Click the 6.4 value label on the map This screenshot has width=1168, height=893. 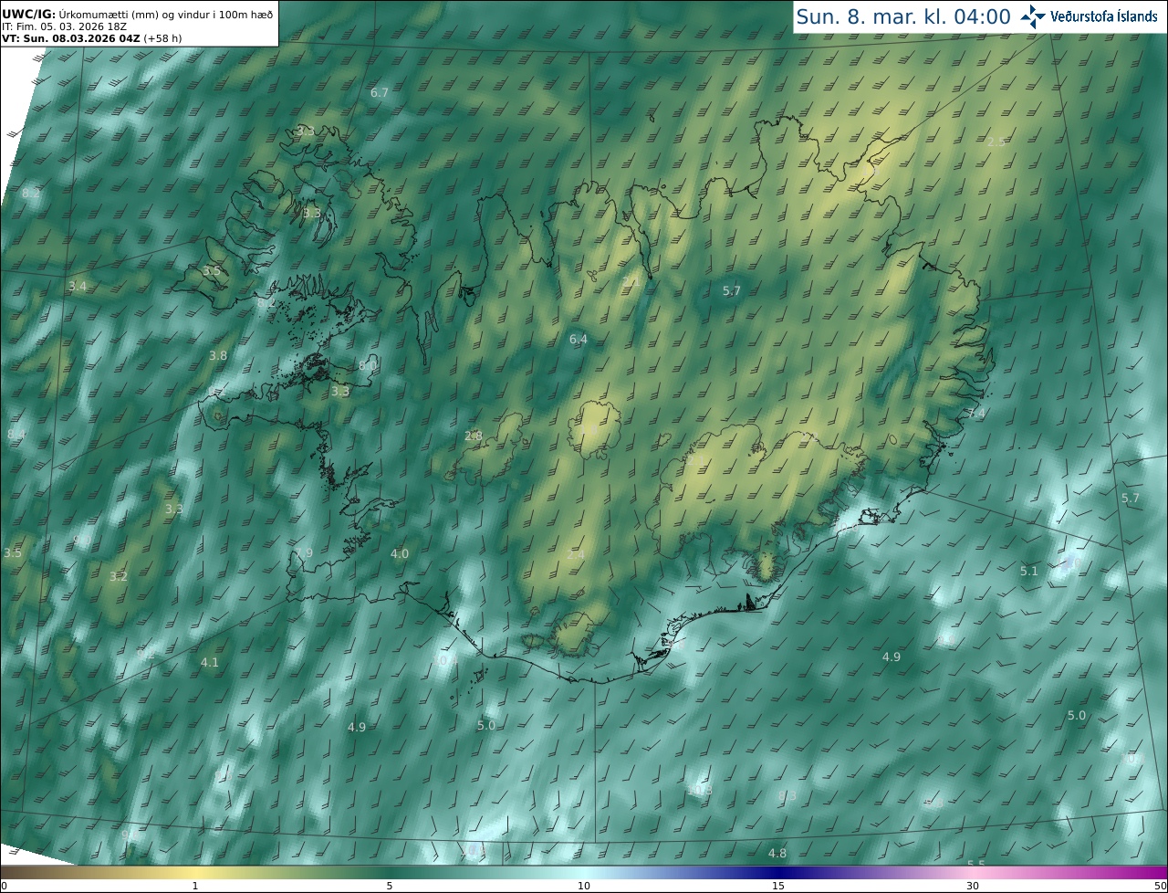[579, 340]
